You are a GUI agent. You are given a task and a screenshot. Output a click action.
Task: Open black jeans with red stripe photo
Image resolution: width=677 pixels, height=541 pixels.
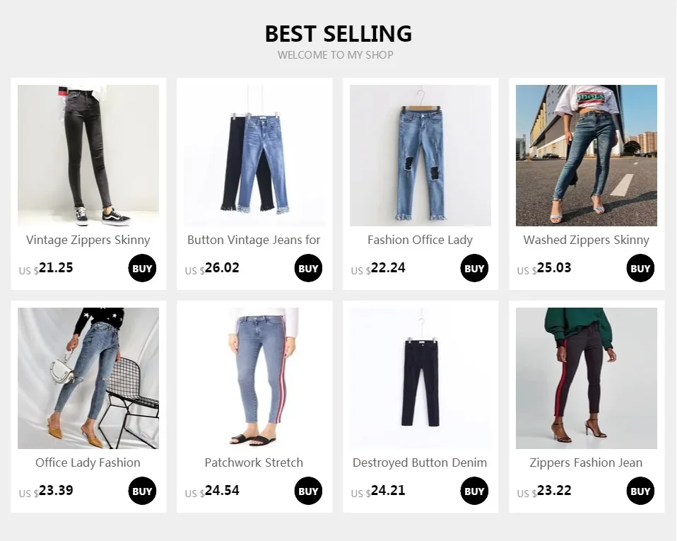pos(587,378)
